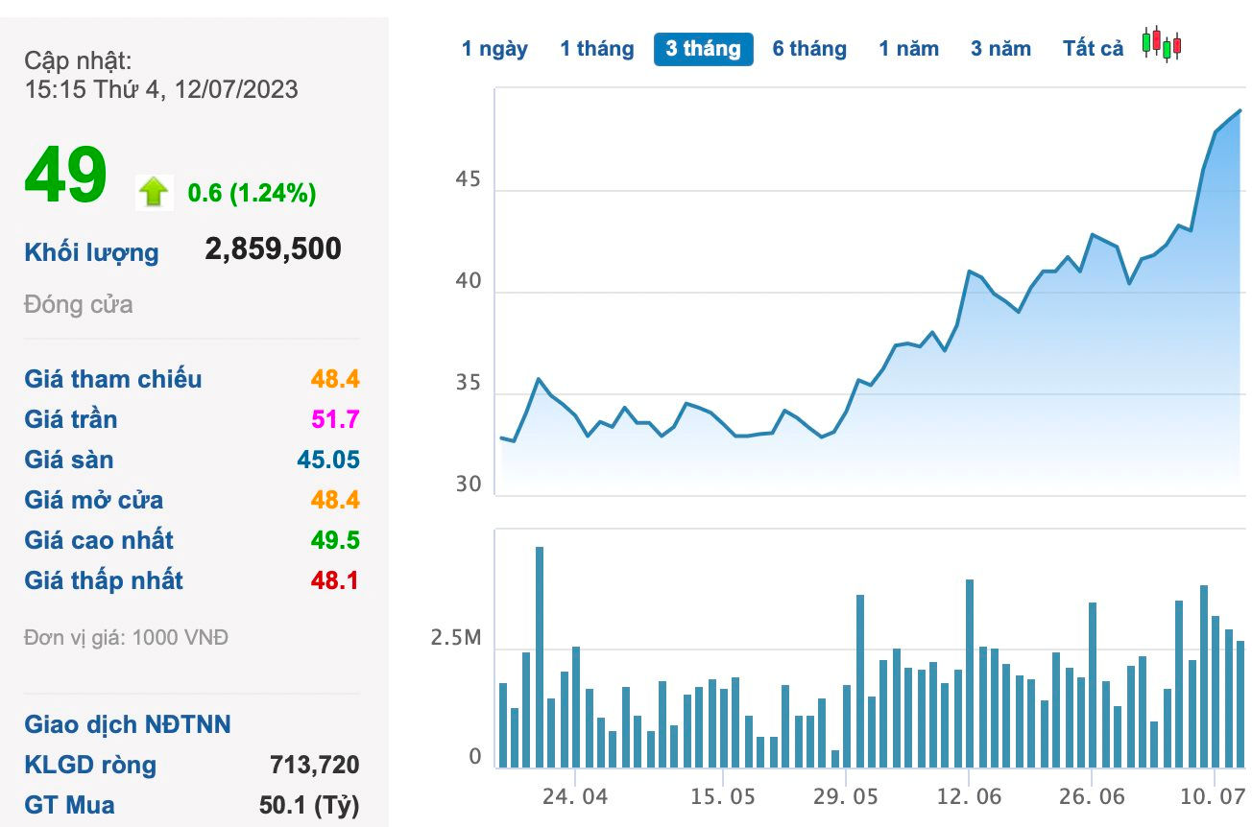Image resolution: width=1252 pixels, height=827 pixels.
Task: Click the buy value 50.1 (Tỷ)
Action: click(x=309, y=805)
